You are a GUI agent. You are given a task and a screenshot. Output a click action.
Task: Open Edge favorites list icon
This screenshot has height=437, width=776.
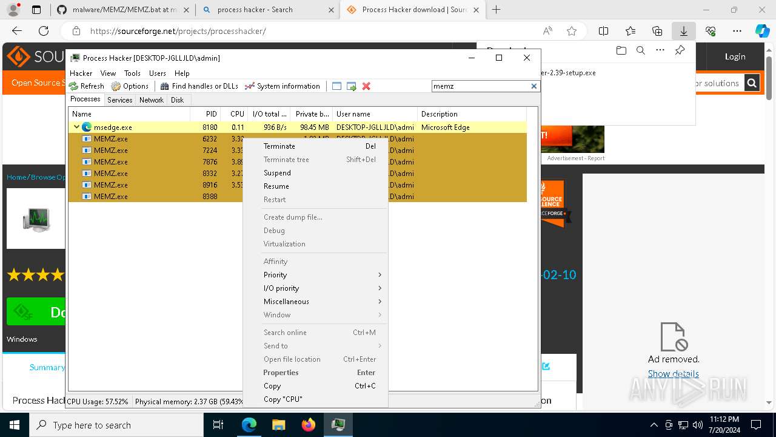(x=630, y=31)
